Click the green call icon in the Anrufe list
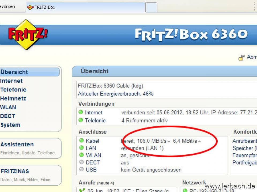Viewport: 257px width, 192px height. 82,190
